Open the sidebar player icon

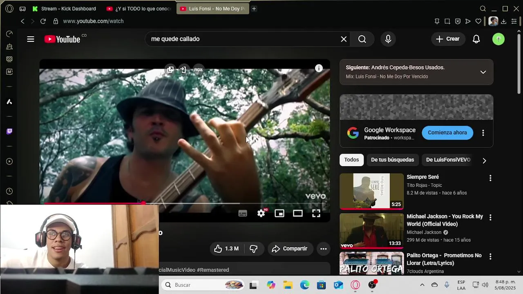click(9, 161)
